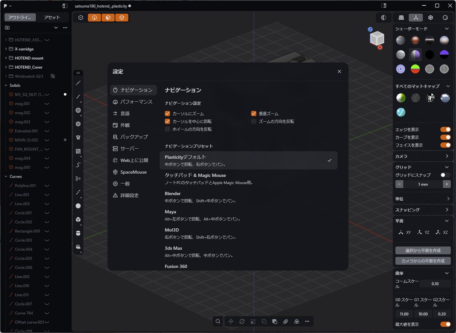This screenshot has width=456, height=333.
Task: Collapse the すべてのマットキャップ section
Action: 448,86
